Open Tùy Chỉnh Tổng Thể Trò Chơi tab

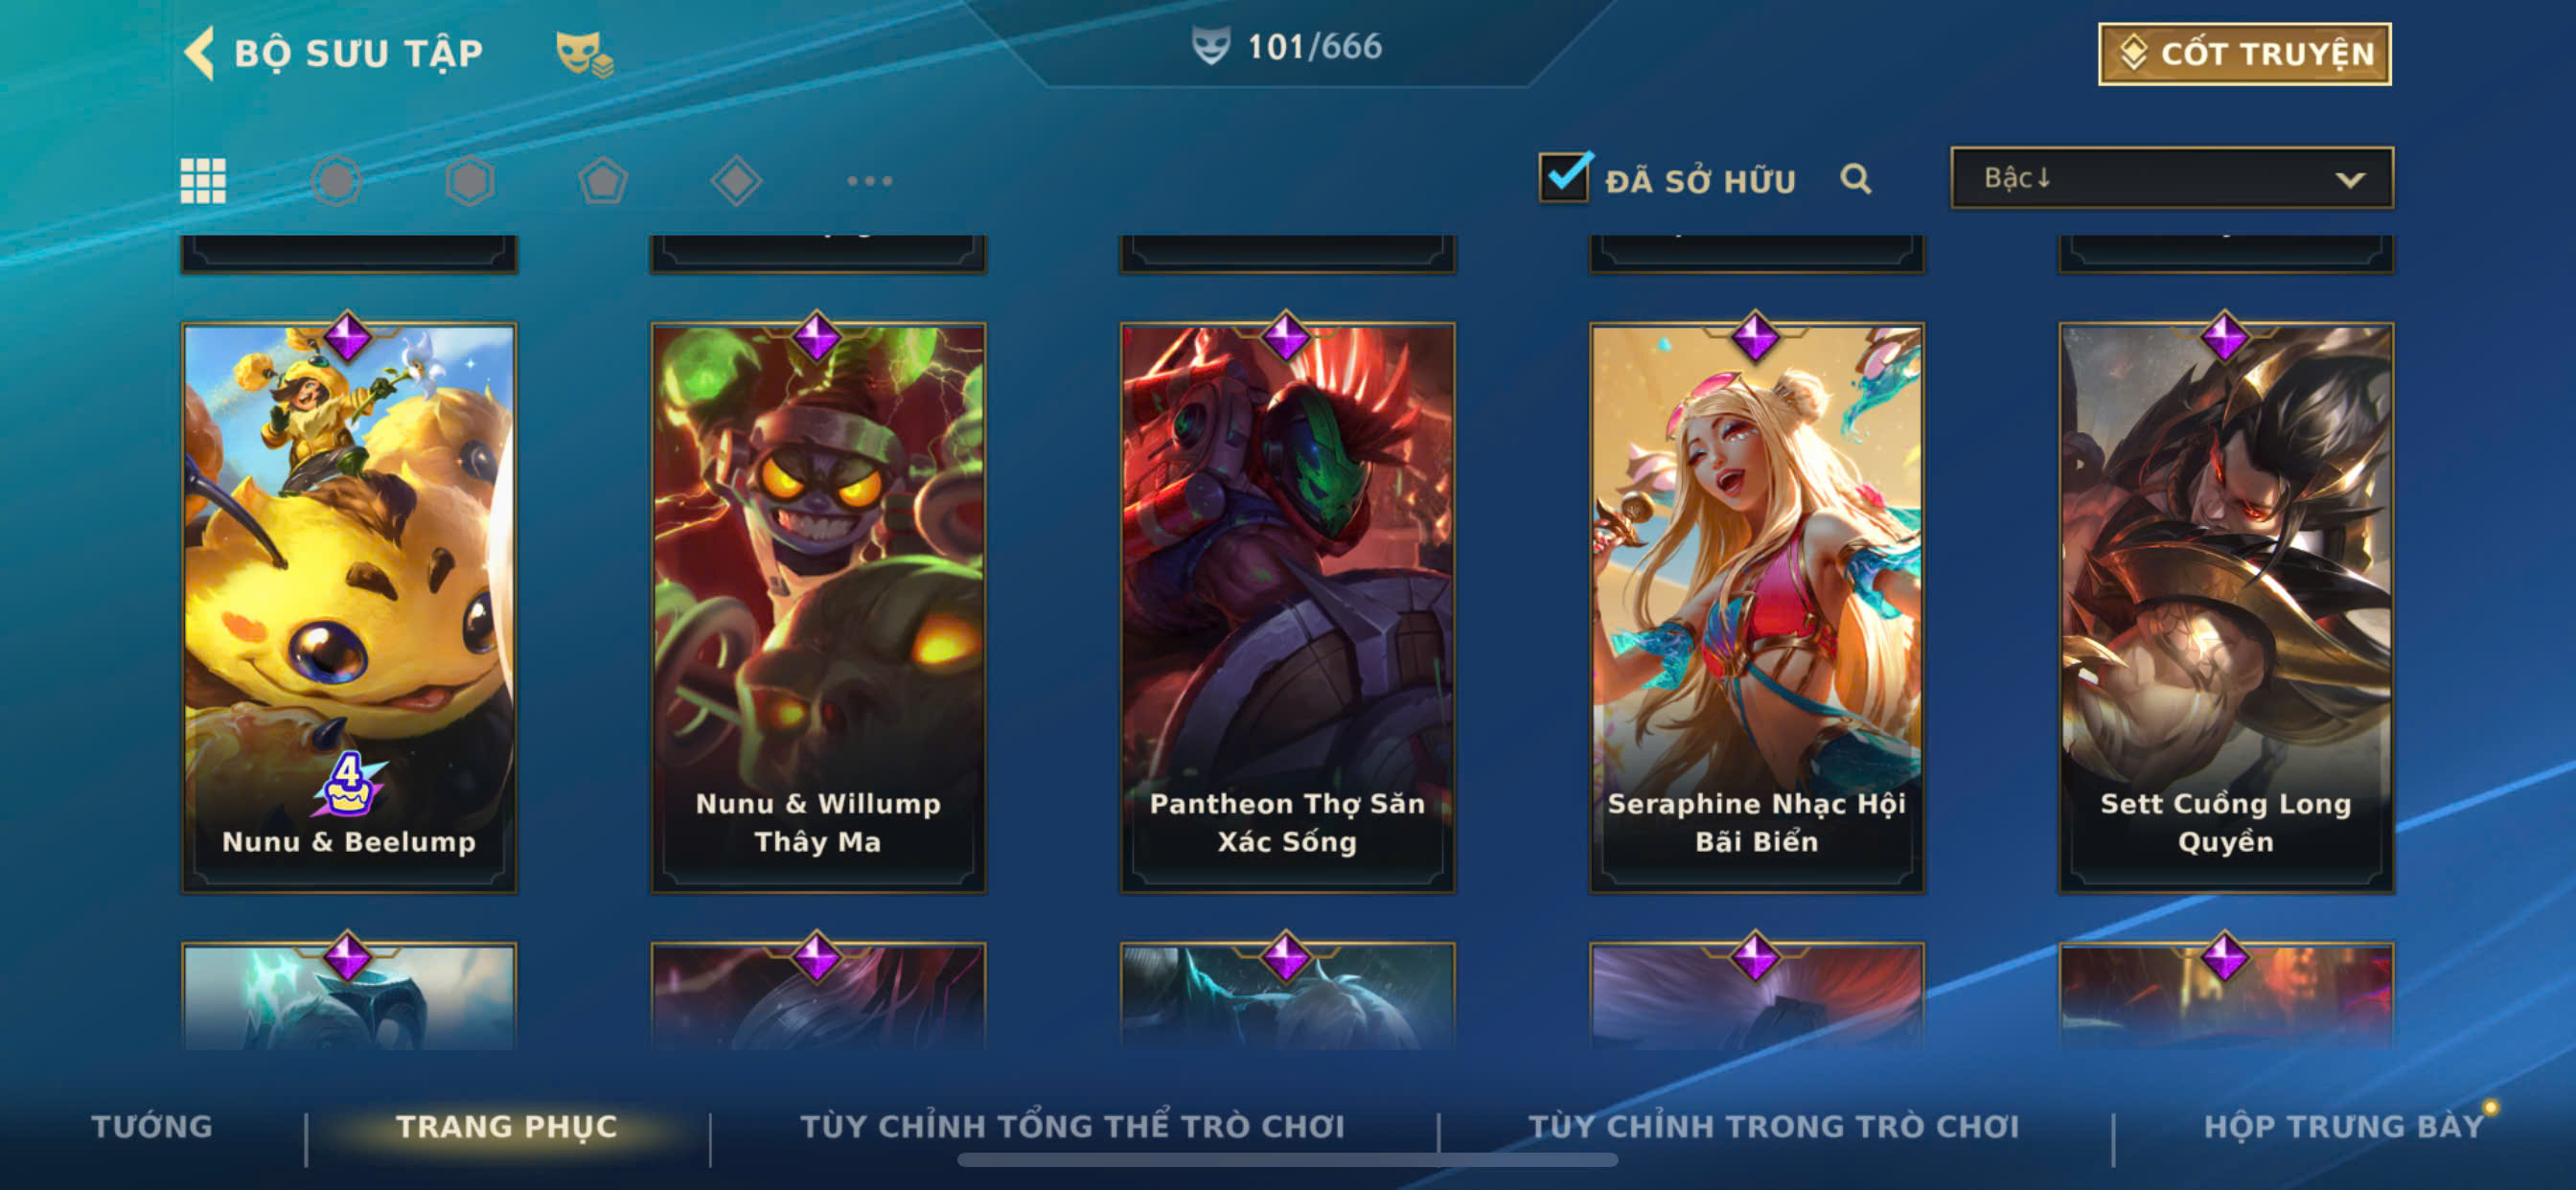[x=1072, y=1126]
